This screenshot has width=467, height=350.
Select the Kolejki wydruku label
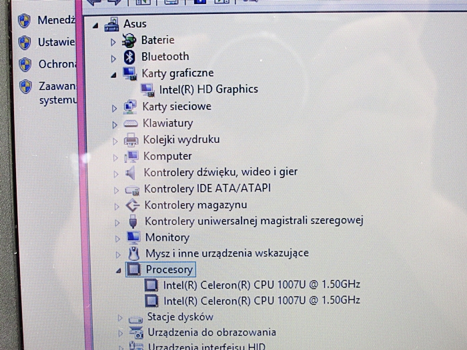(x=181, y=139)
